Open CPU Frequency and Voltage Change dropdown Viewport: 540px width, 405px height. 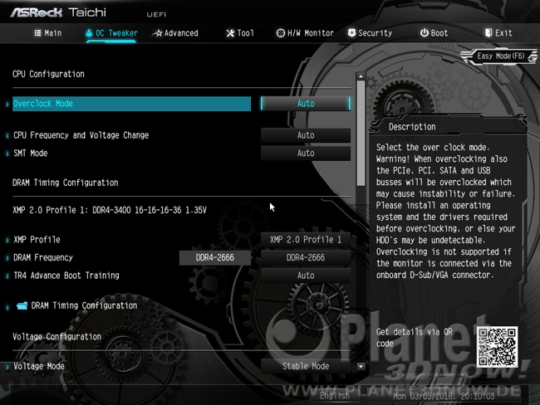(x=306, y=135)
